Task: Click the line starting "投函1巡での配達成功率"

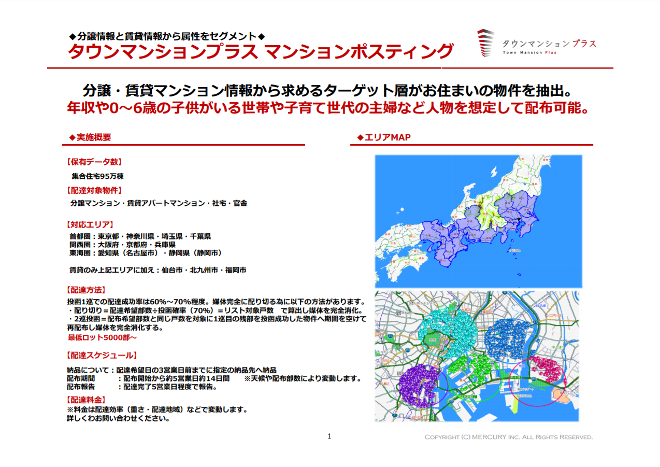Action: click(x=216, y=302)
